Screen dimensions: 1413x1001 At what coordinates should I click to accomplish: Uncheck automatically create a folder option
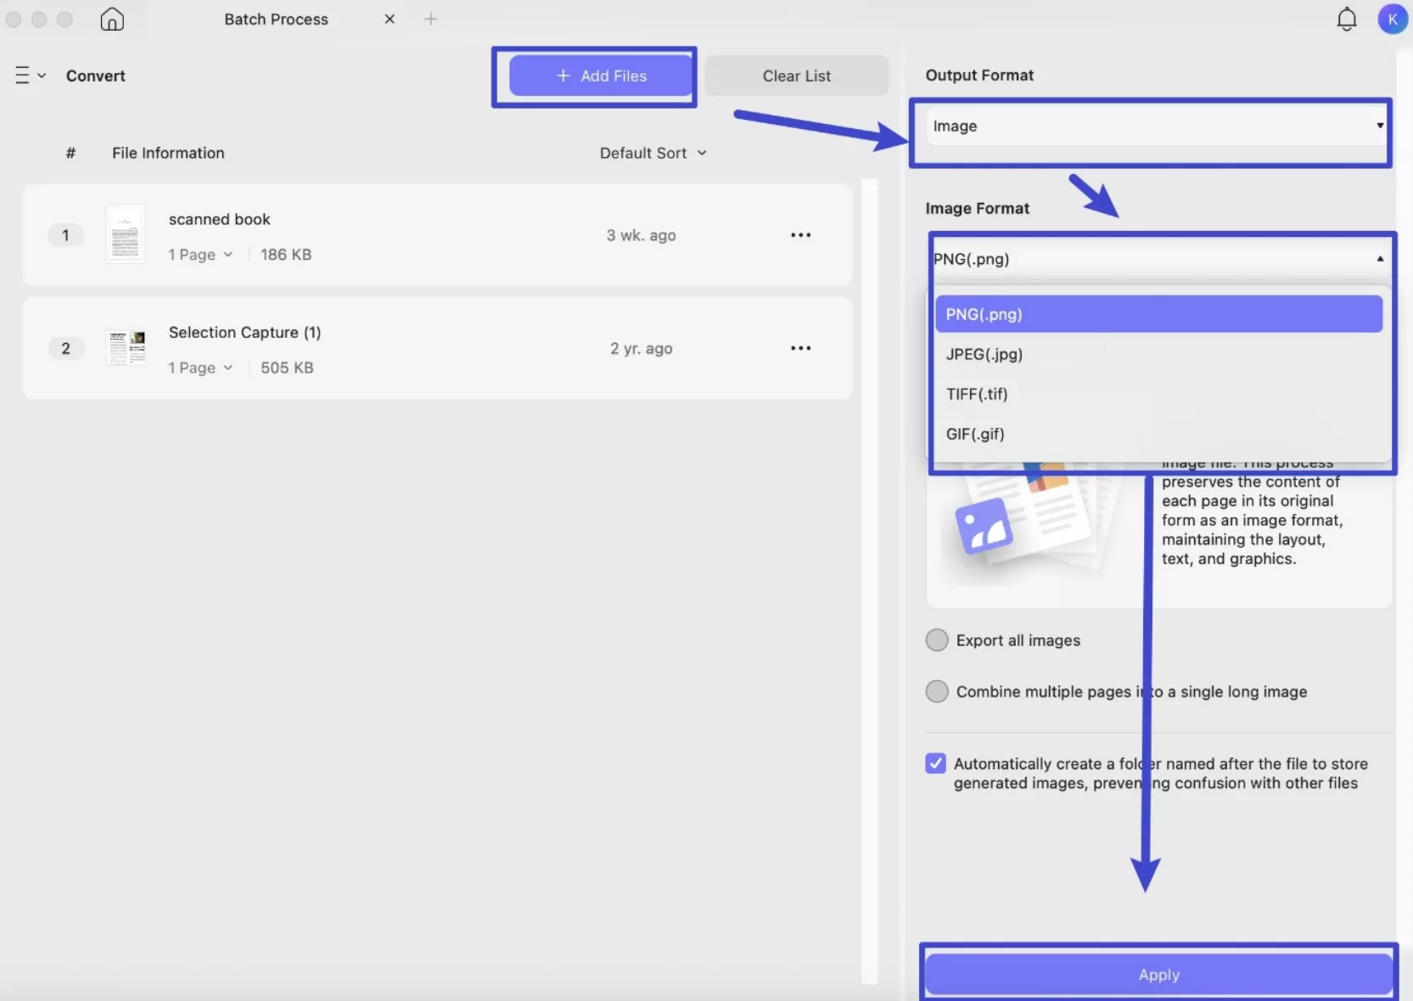click(936, 763)
